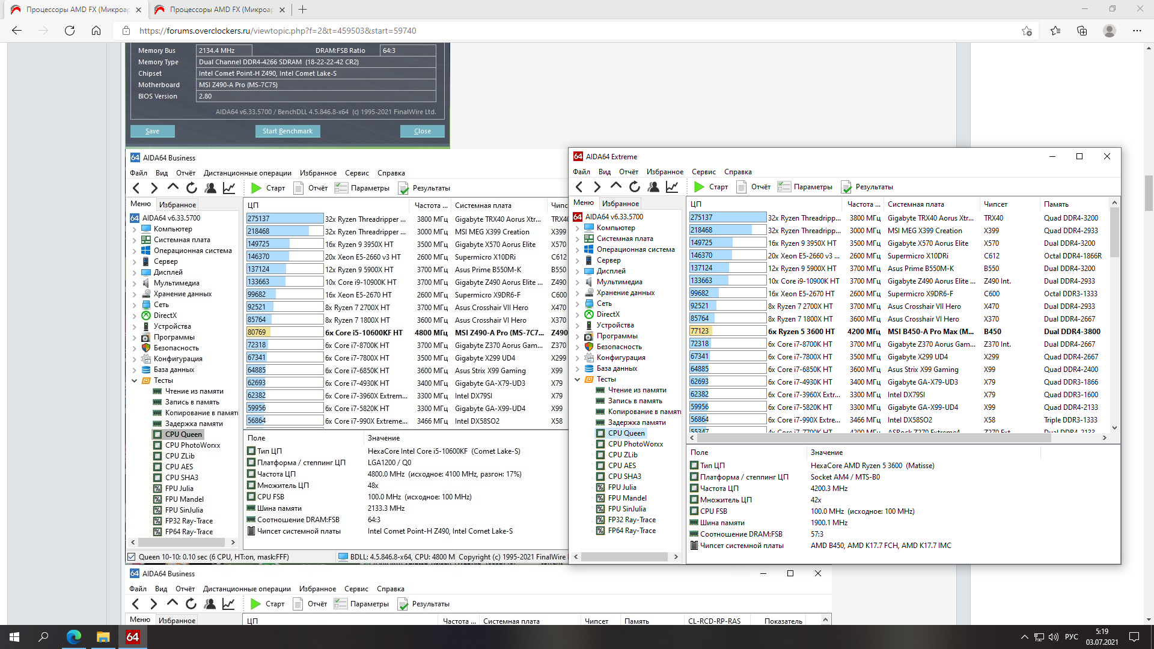Switch to Избранное tab in AIDA64 Extreme
This screenshot has width=1154, height=649.
point(620,204)
